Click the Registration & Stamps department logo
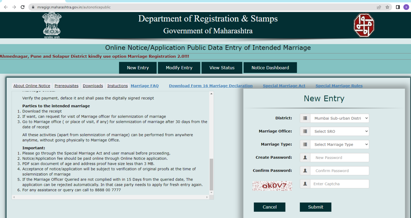 (x=363, y=25)
